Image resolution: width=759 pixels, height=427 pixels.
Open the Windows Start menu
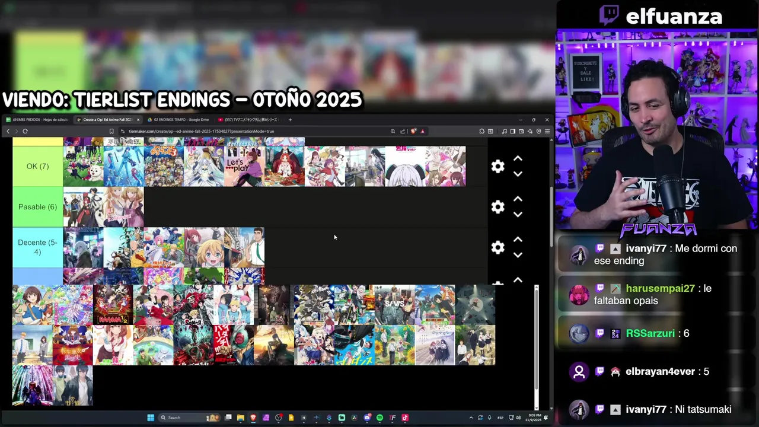(x=151, y=418)
